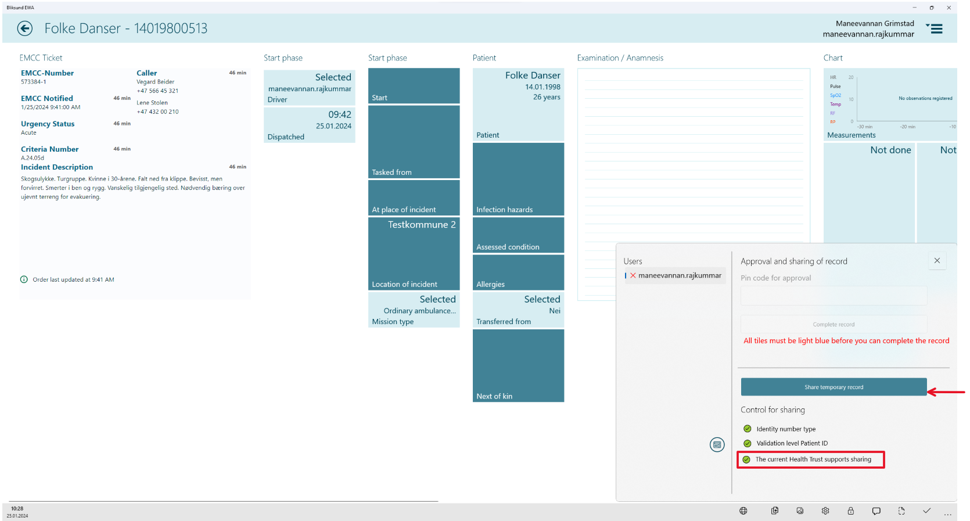Click EMCC-Number value 573384-1
970x521 pixels.
coord(34,82)
